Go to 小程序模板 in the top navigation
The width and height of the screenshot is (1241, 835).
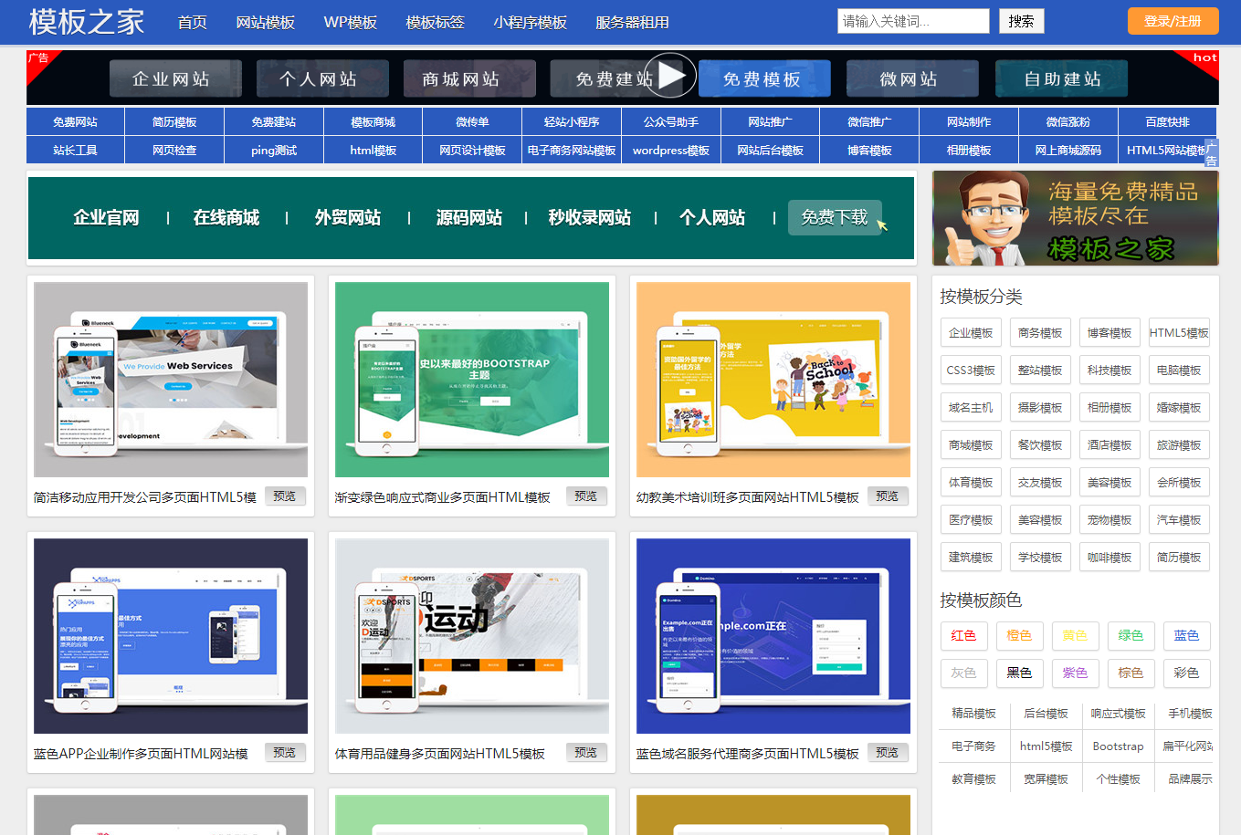point(530,22)
